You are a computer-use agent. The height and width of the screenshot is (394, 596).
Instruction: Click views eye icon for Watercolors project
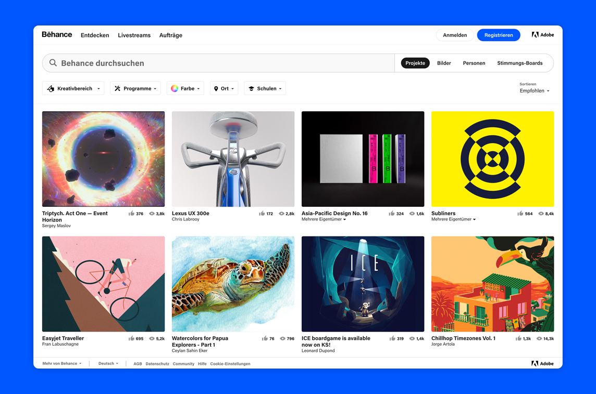282,338
